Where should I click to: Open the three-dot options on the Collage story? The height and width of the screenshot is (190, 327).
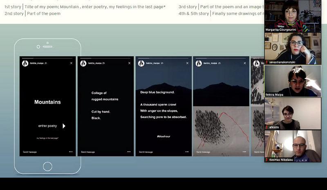(129, 152)
